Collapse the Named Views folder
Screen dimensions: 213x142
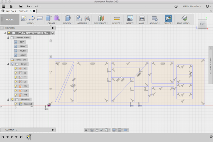pyautogui.click(x=8, y=38)
